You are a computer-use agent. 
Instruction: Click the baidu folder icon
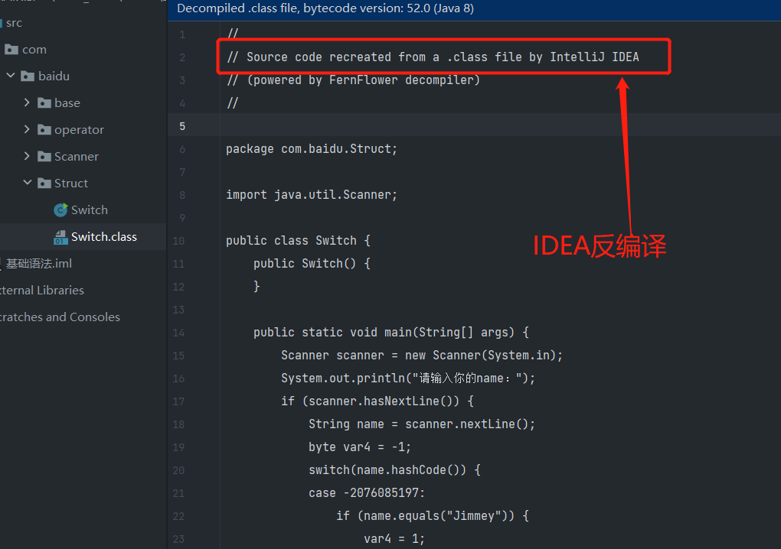(28, 76)
